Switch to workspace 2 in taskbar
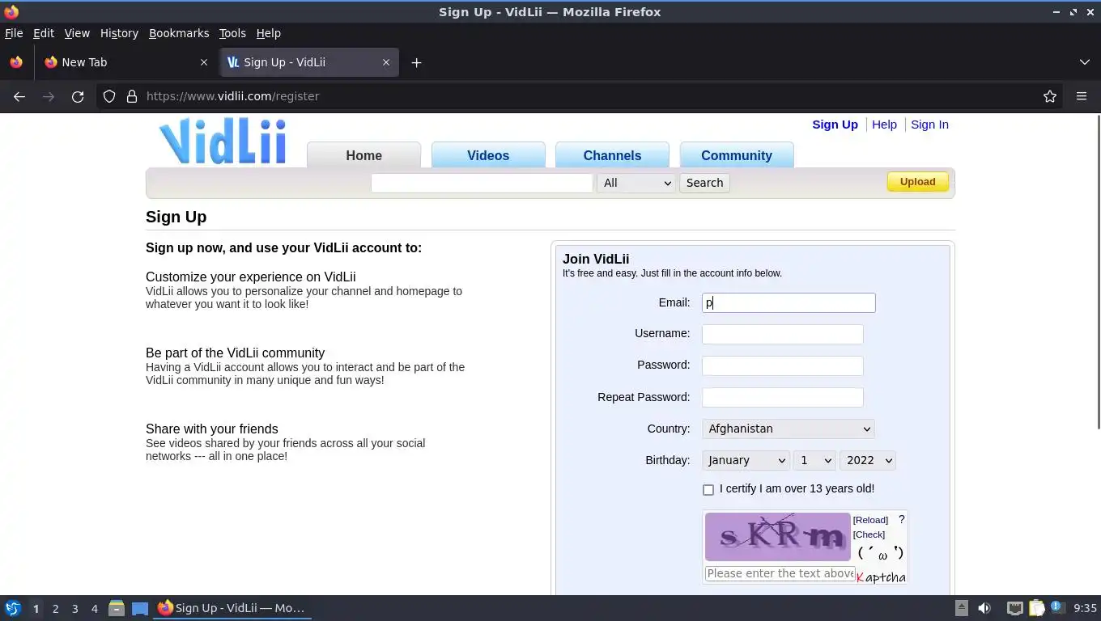 (x=55, y=609)
